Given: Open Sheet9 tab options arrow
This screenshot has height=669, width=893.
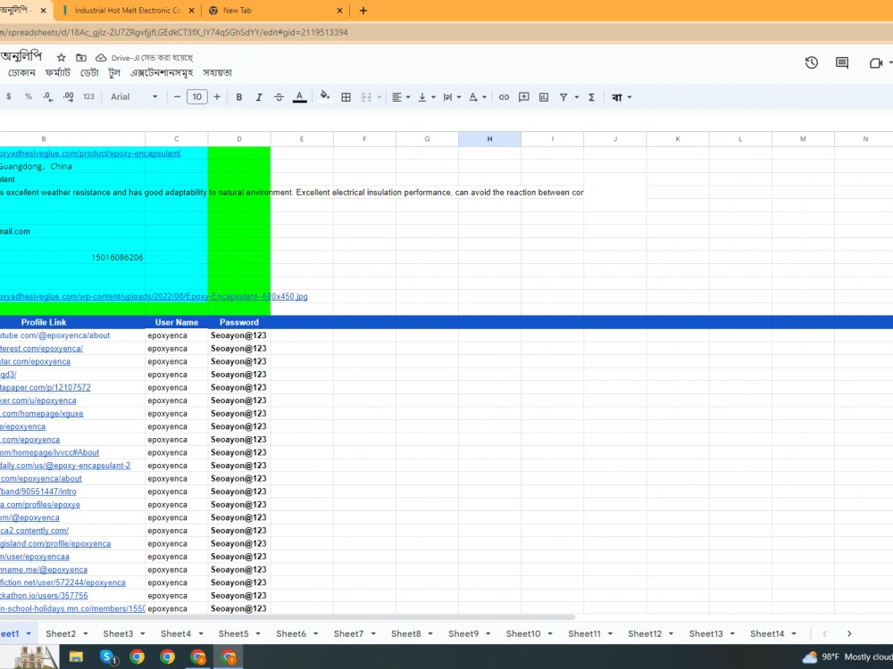Looking at the screenshot, I should [488, 633].
